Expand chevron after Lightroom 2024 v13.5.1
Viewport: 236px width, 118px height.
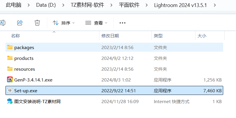215,5
